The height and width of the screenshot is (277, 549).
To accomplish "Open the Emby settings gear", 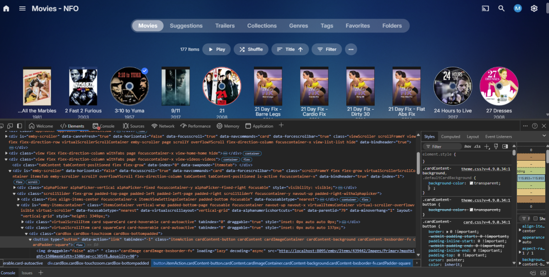I will (534, 8).
